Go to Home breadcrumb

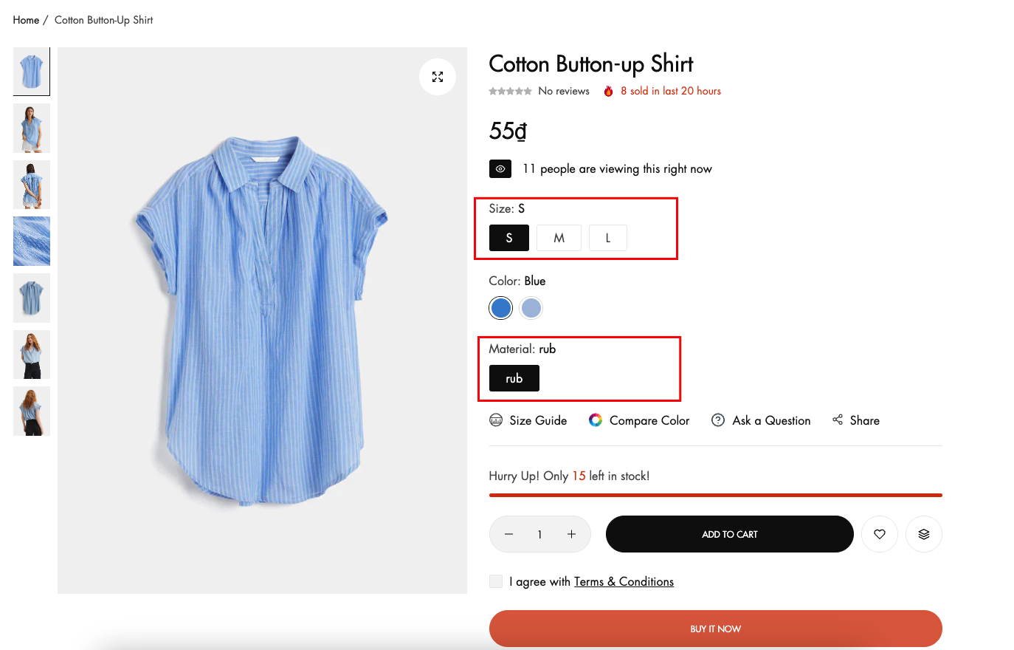pos(26,20)
